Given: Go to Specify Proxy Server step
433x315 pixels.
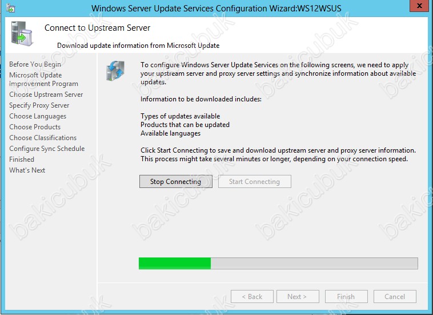Looking at the screenshot, I should pos(39,105).
